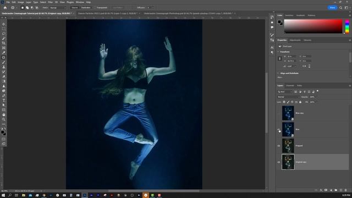
Task: Open collapsed History panel icon
Action: click(272, 17)
